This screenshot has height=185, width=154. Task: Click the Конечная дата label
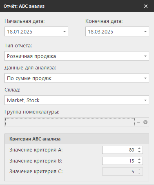104,21
